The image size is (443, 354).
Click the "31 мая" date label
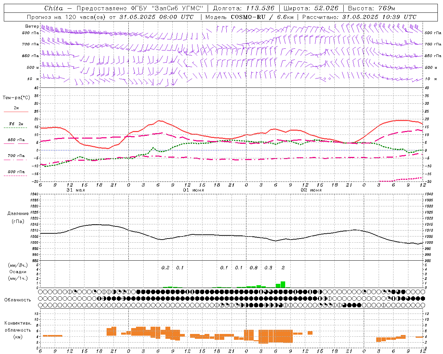click(75, 190)
